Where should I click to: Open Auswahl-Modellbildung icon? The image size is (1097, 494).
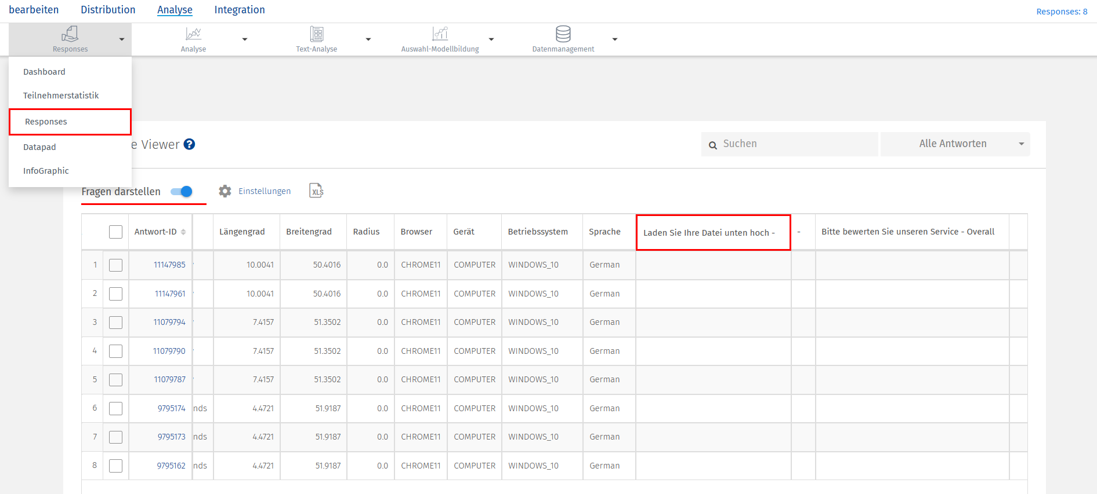click(x=440, y=34)
